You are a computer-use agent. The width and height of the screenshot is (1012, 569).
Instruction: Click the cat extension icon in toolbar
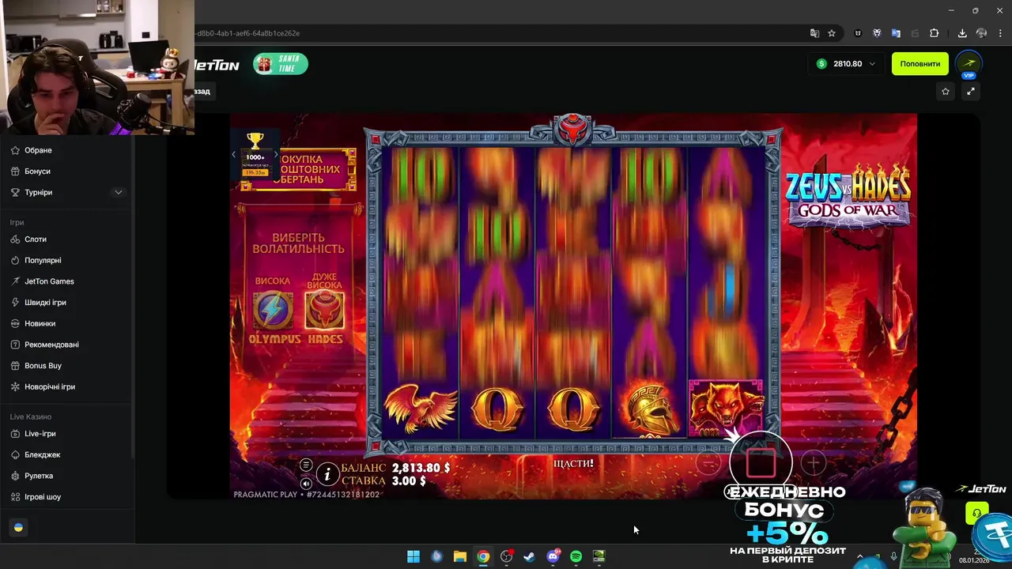858,33
